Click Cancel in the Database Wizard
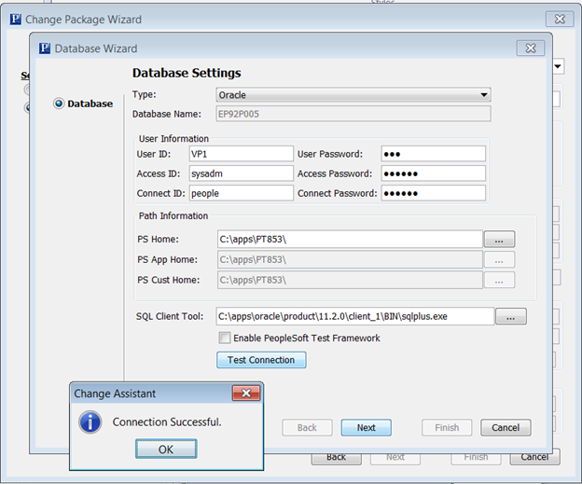Screen dimensions: 582x484 pyautogui.click(x=506, y=428)
